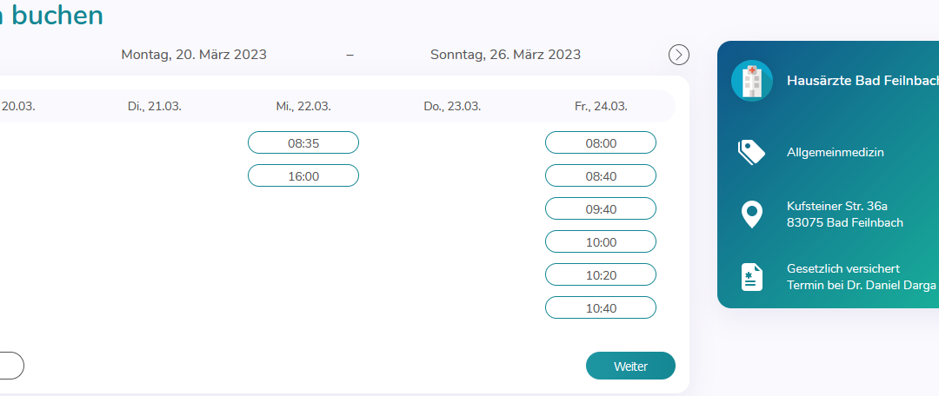Click the Di., 21.03. day header
Viewport: 939px width, 396px height.
[x=155, y=107]
